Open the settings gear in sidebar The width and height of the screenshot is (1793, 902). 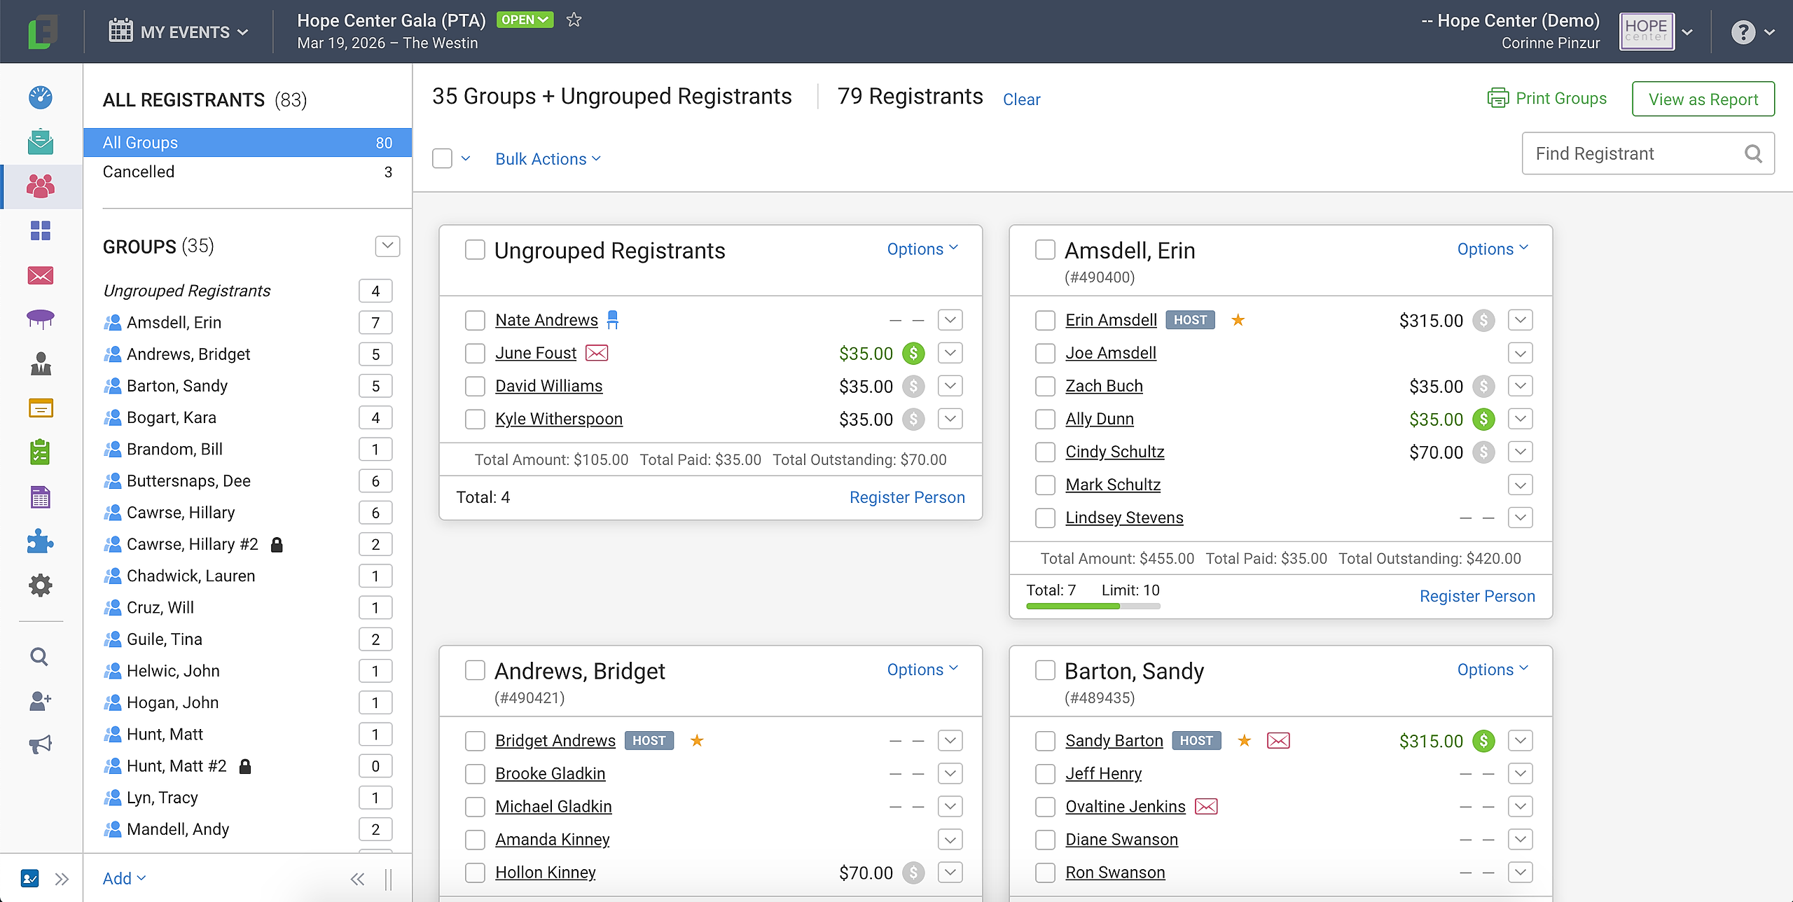coord(40,585)
